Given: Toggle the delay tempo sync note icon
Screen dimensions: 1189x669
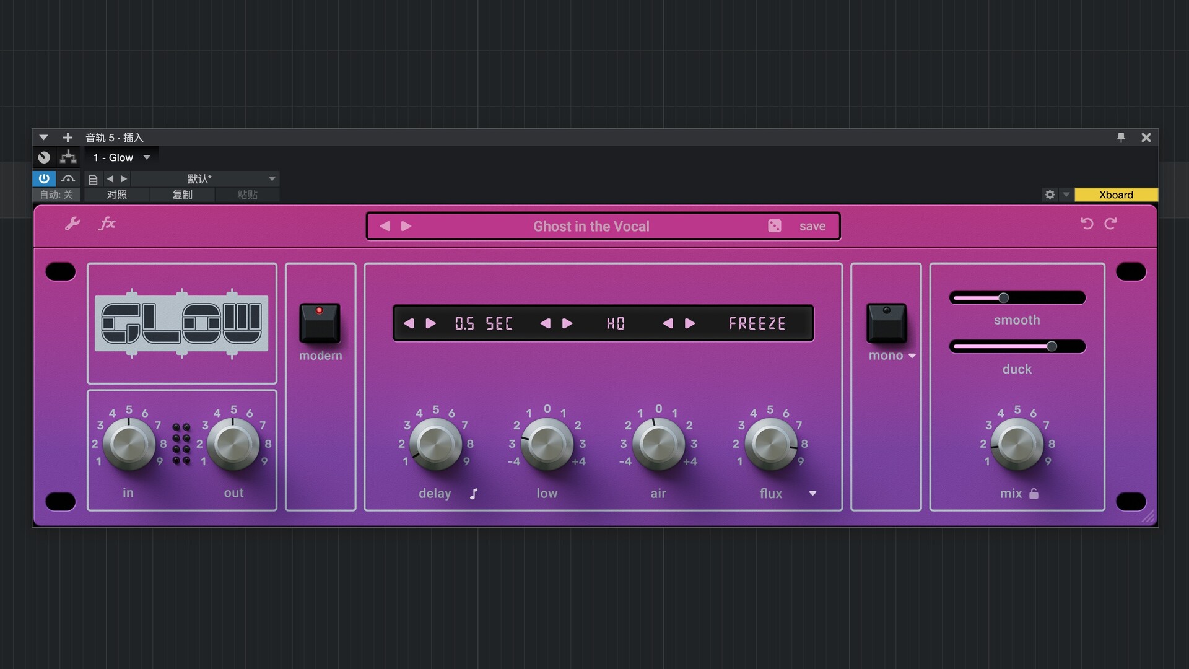Looking at the screenshot, I should 474,494.
